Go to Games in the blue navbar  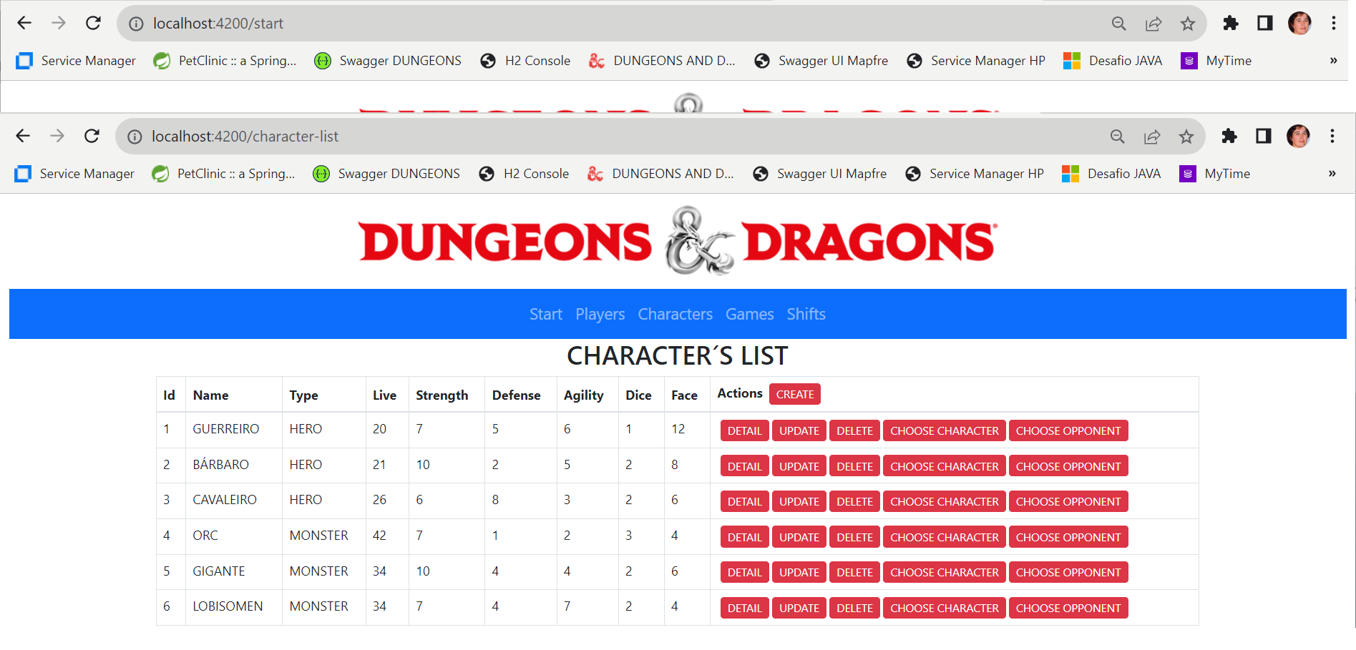coord(749,314)
